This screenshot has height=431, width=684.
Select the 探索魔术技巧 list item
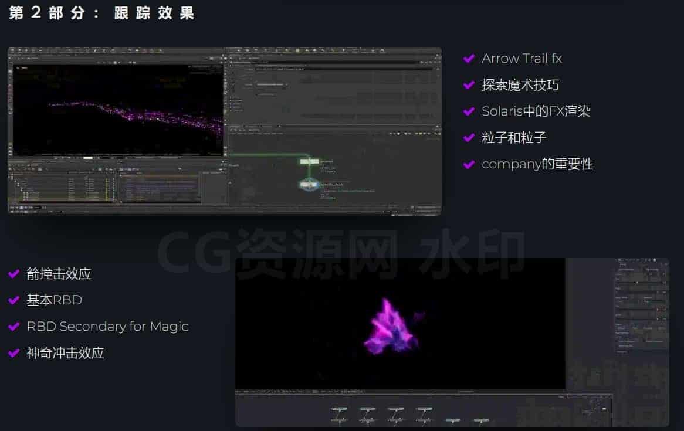[520, 85]
